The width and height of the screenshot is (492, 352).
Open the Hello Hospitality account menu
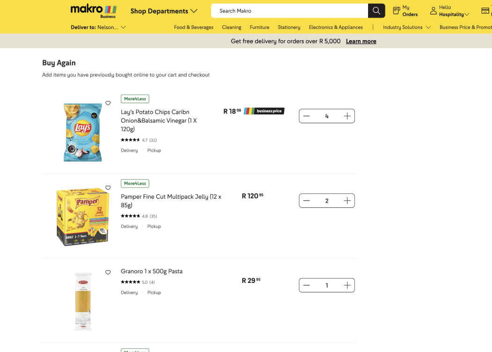click(x=449, y=11)
